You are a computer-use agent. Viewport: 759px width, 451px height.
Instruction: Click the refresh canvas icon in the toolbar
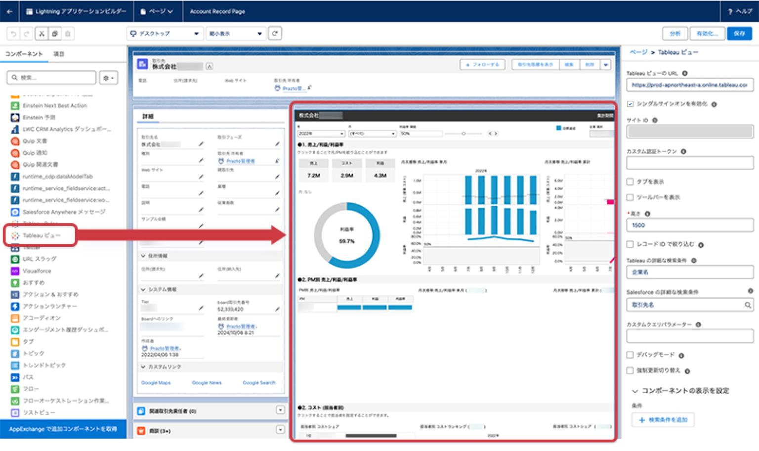point(275,33)
